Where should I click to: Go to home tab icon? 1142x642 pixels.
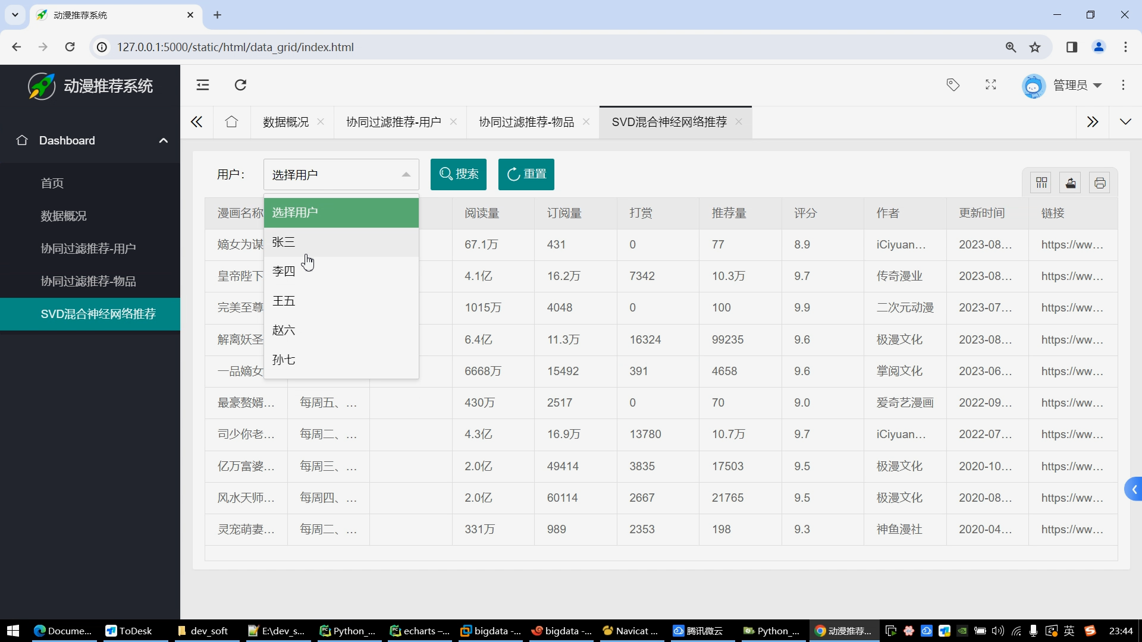(x=231, y=122)
